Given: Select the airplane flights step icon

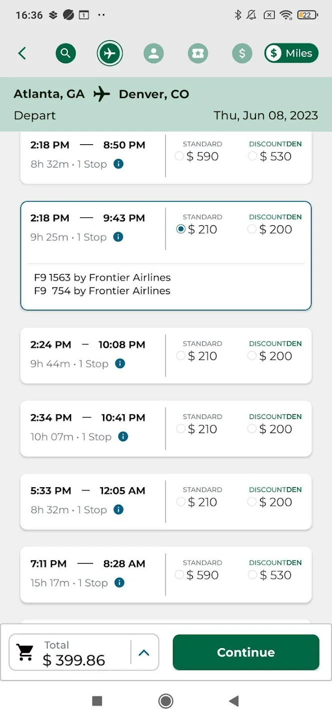Looking at the screenshot, I should point(109,54).
